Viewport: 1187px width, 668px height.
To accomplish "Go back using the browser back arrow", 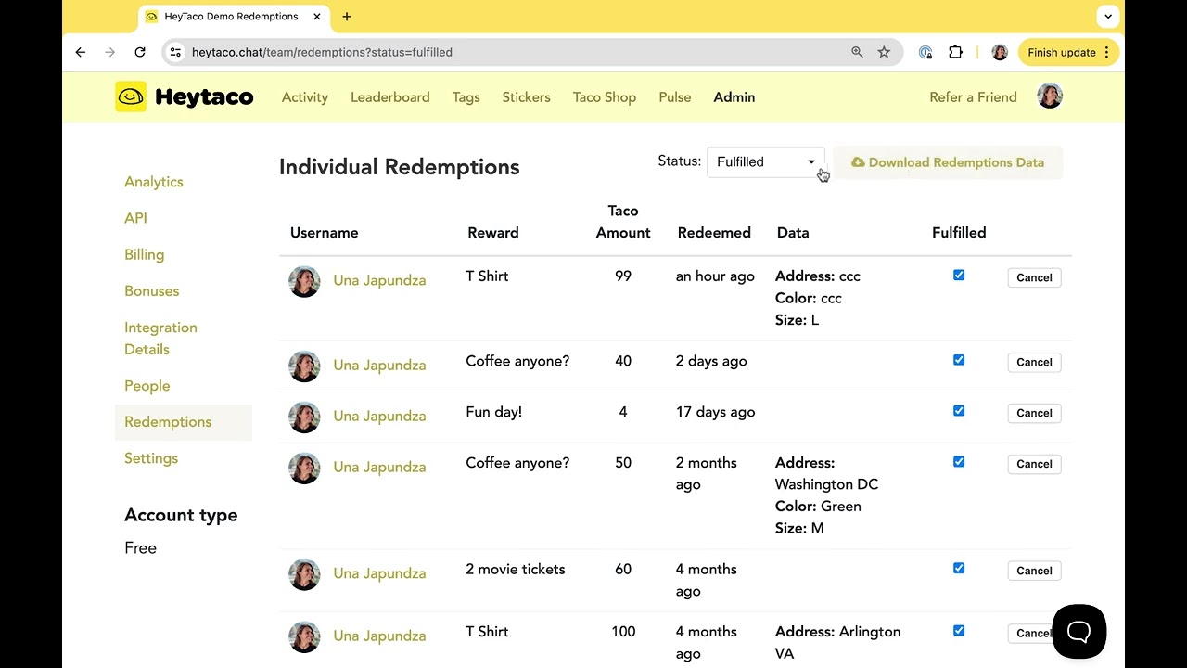I will point(81,53).
